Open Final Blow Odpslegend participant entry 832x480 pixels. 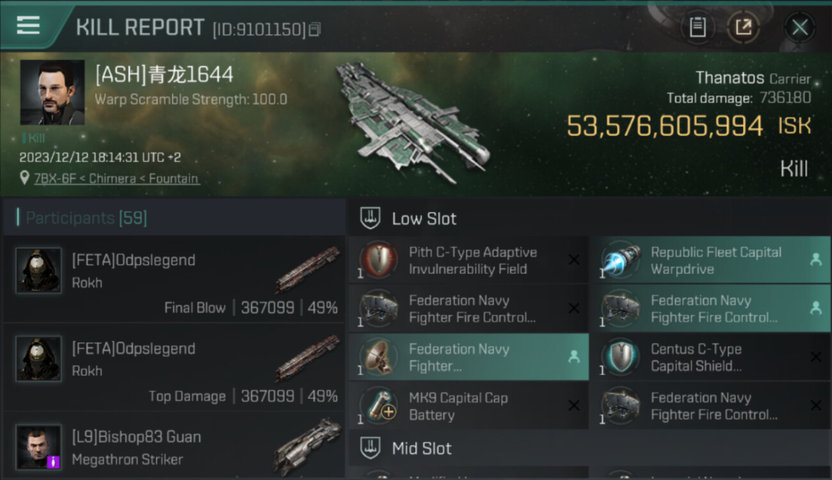173,279
